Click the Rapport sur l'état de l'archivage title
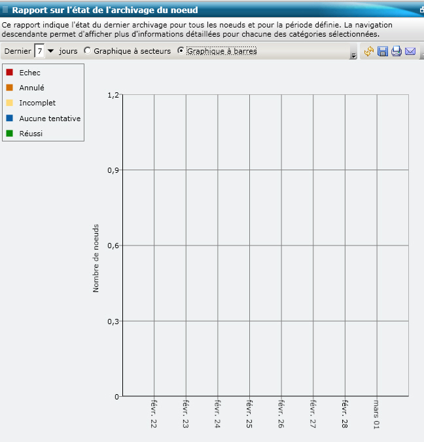The width and height of the screenshot is (424, 442). tap(105, 10)
